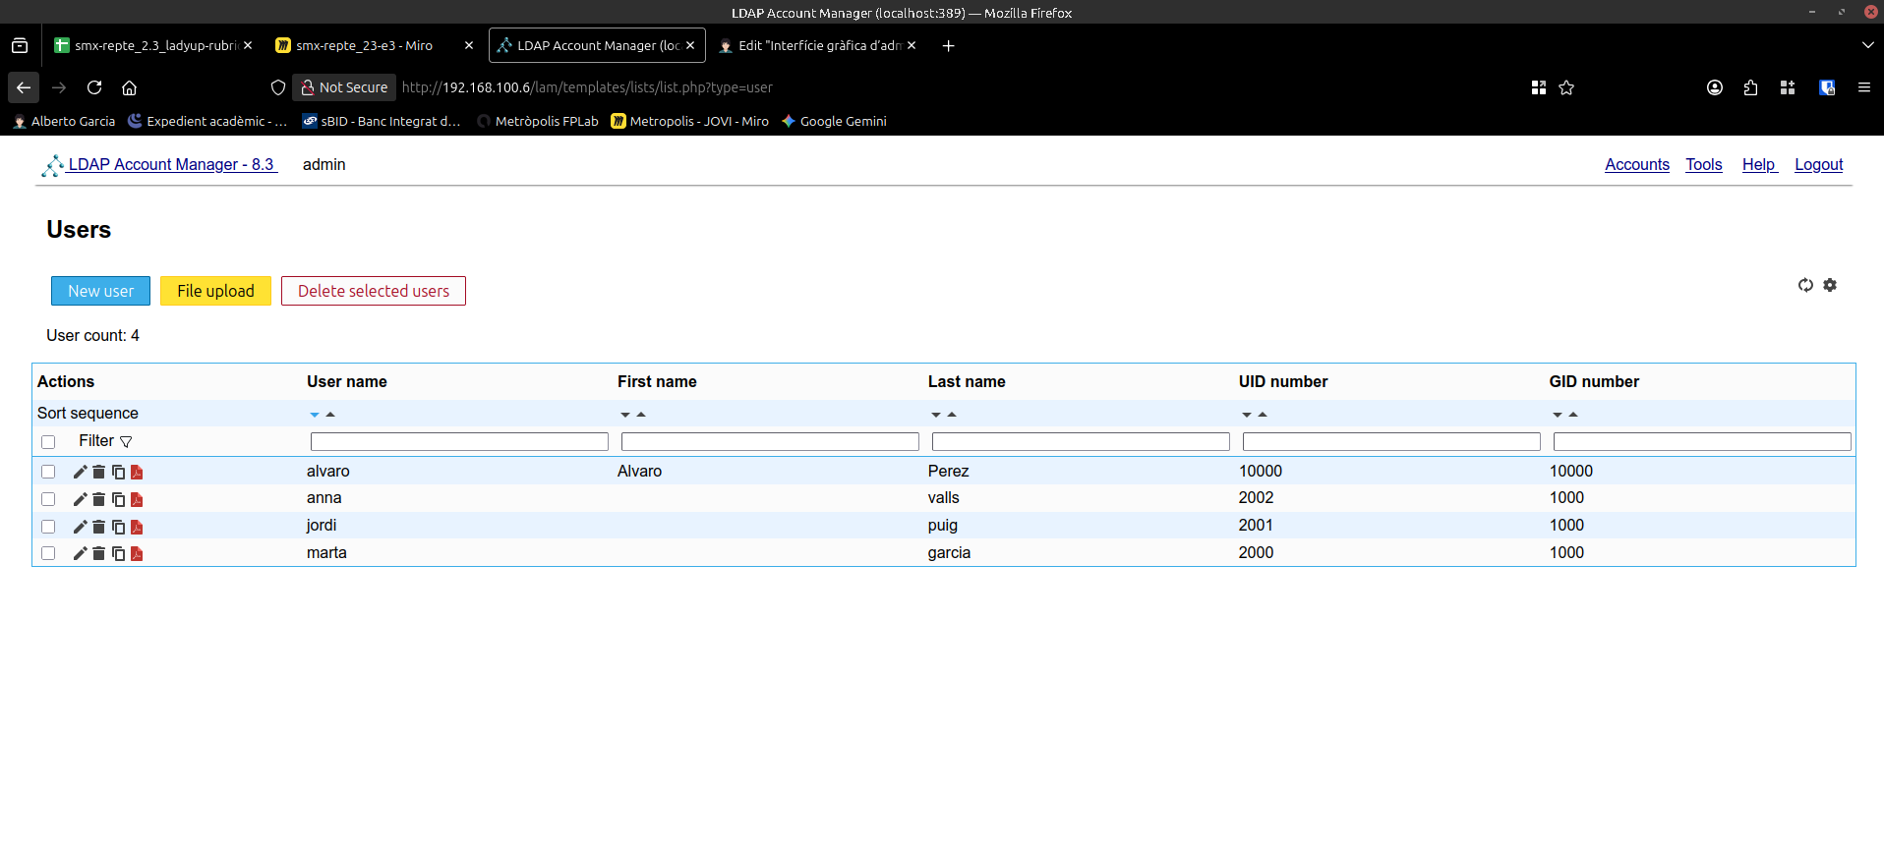The width and height of the screenshot is (1884, 845).
Task: Sort Last name column descending arrow
Action: [x=936, y=415]
